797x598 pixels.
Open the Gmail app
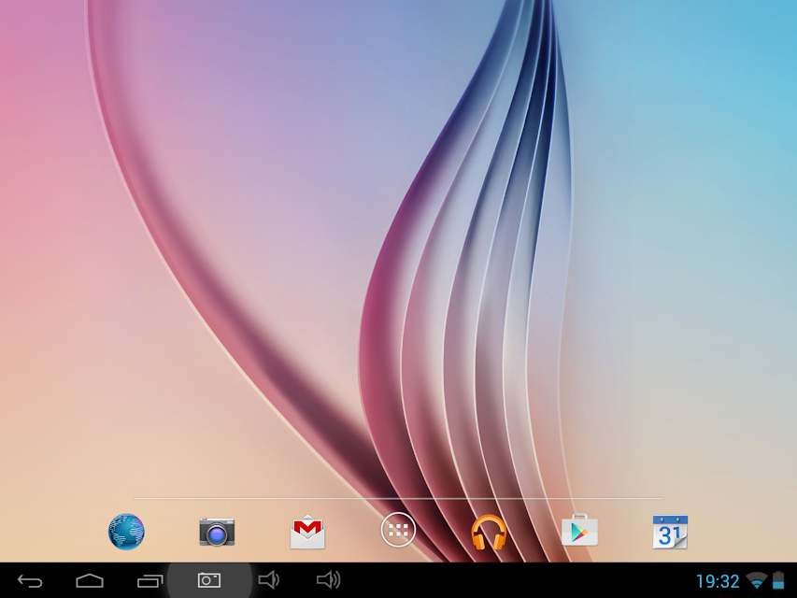pos(307,532)
